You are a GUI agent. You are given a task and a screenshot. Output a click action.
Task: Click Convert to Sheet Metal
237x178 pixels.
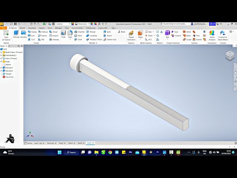click(x=223, y=36)
